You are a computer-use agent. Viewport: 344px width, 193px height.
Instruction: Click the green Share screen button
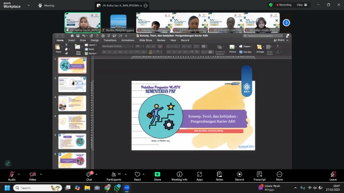point(157,176)
